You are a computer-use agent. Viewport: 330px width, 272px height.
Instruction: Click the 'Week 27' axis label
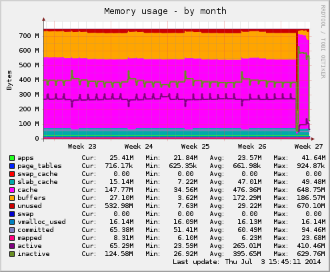tap(309, 147)
